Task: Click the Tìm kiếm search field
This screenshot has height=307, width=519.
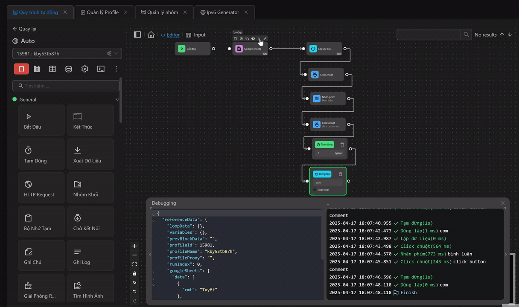Action: click(x=66, y=86)
